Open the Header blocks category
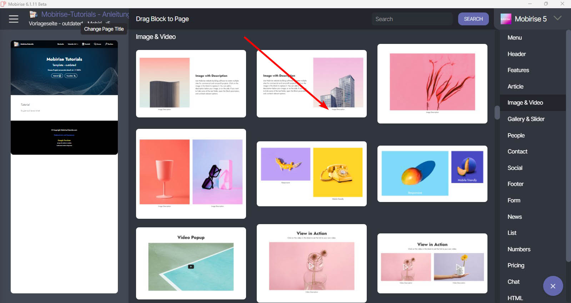This screenshot has height=303, width=571. pos(517,54)
